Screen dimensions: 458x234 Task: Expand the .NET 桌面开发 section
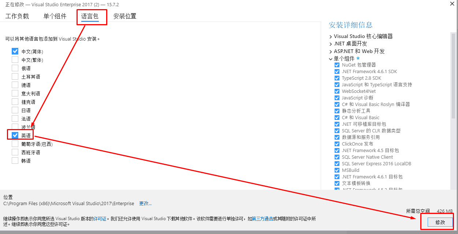[x=331, y=44]
